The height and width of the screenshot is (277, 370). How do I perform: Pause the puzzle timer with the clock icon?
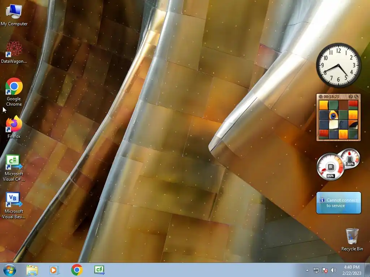click(321, 97)
